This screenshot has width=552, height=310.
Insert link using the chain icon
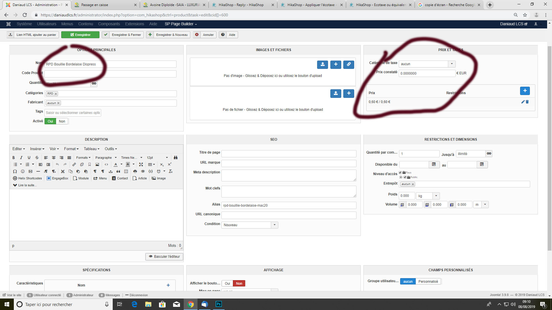click(74, 164)
